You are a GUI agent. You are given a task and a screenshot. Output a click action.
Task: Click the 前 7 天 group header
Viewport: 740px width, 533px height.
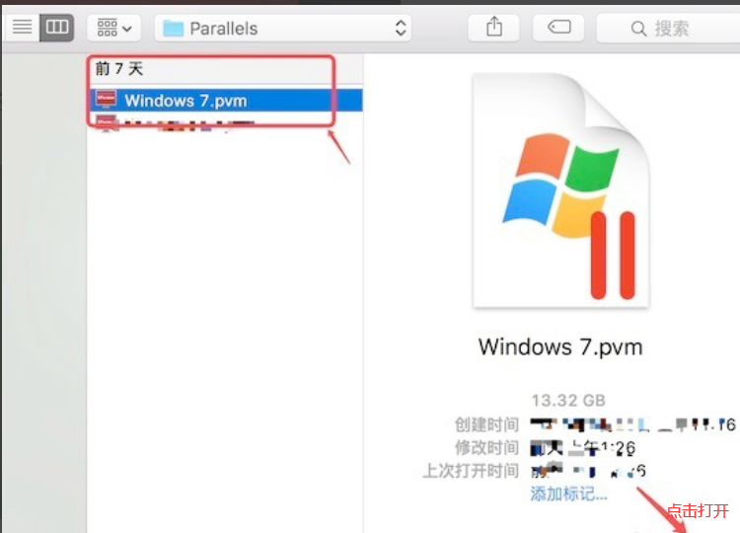119,69
